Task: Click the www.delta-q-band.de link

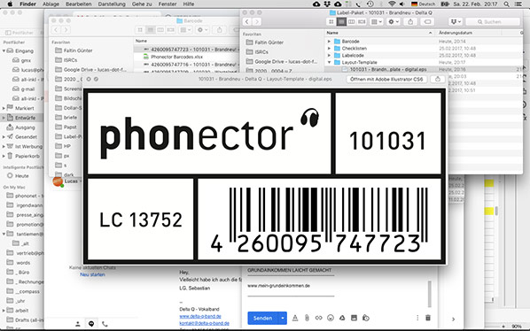Action: point(200,316)
